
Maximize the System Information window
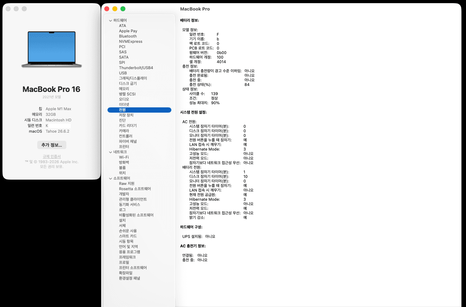pyautogui.click(x=123, y=9)
